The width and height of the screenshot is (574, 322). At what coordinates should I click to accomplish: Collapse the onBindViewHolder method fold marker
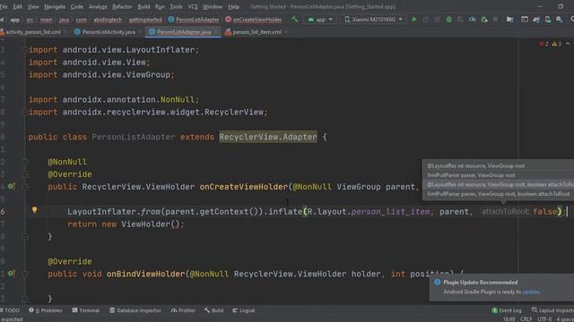(25, 274)
